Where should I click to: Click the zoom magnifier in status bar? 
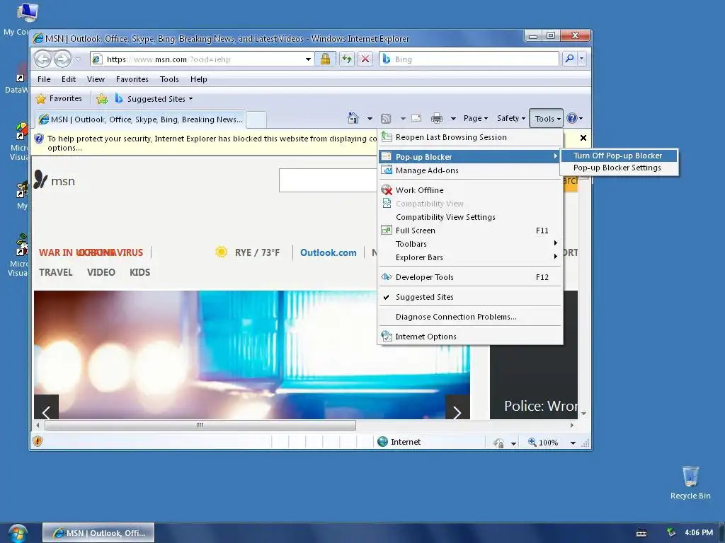click(x=532, y=442)
